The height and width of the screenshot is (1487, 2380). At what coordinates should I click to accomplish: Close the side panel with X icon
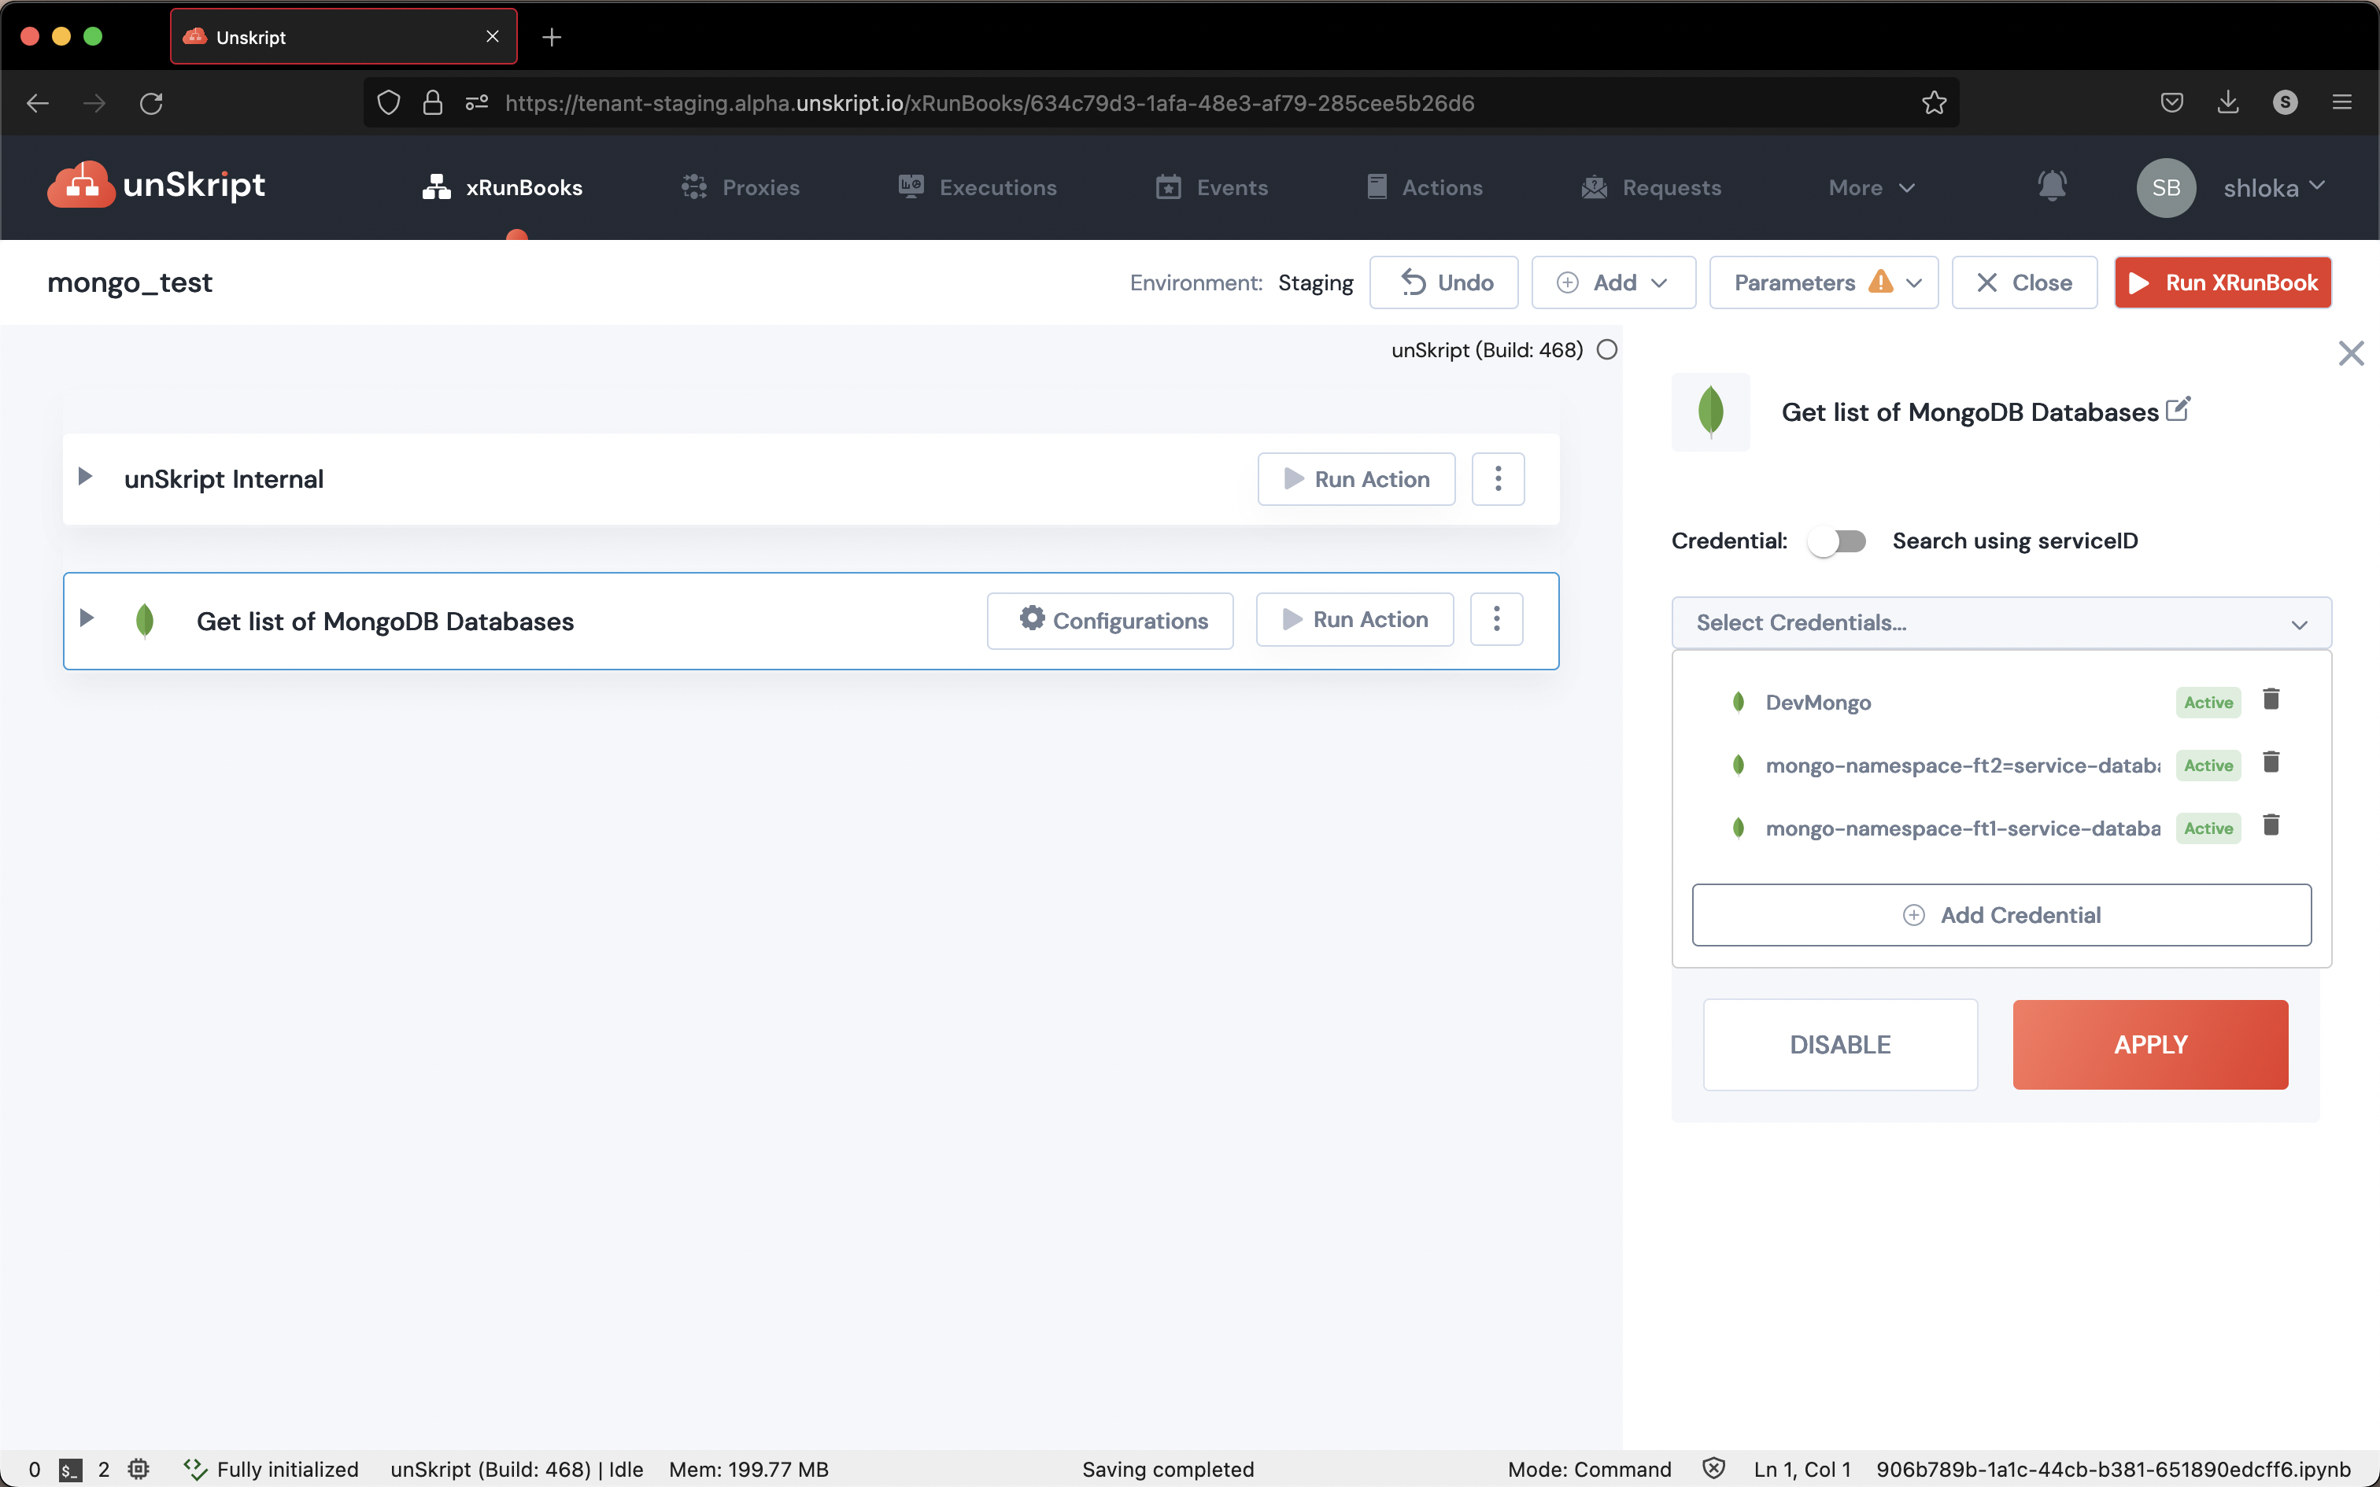[2351, 353]
